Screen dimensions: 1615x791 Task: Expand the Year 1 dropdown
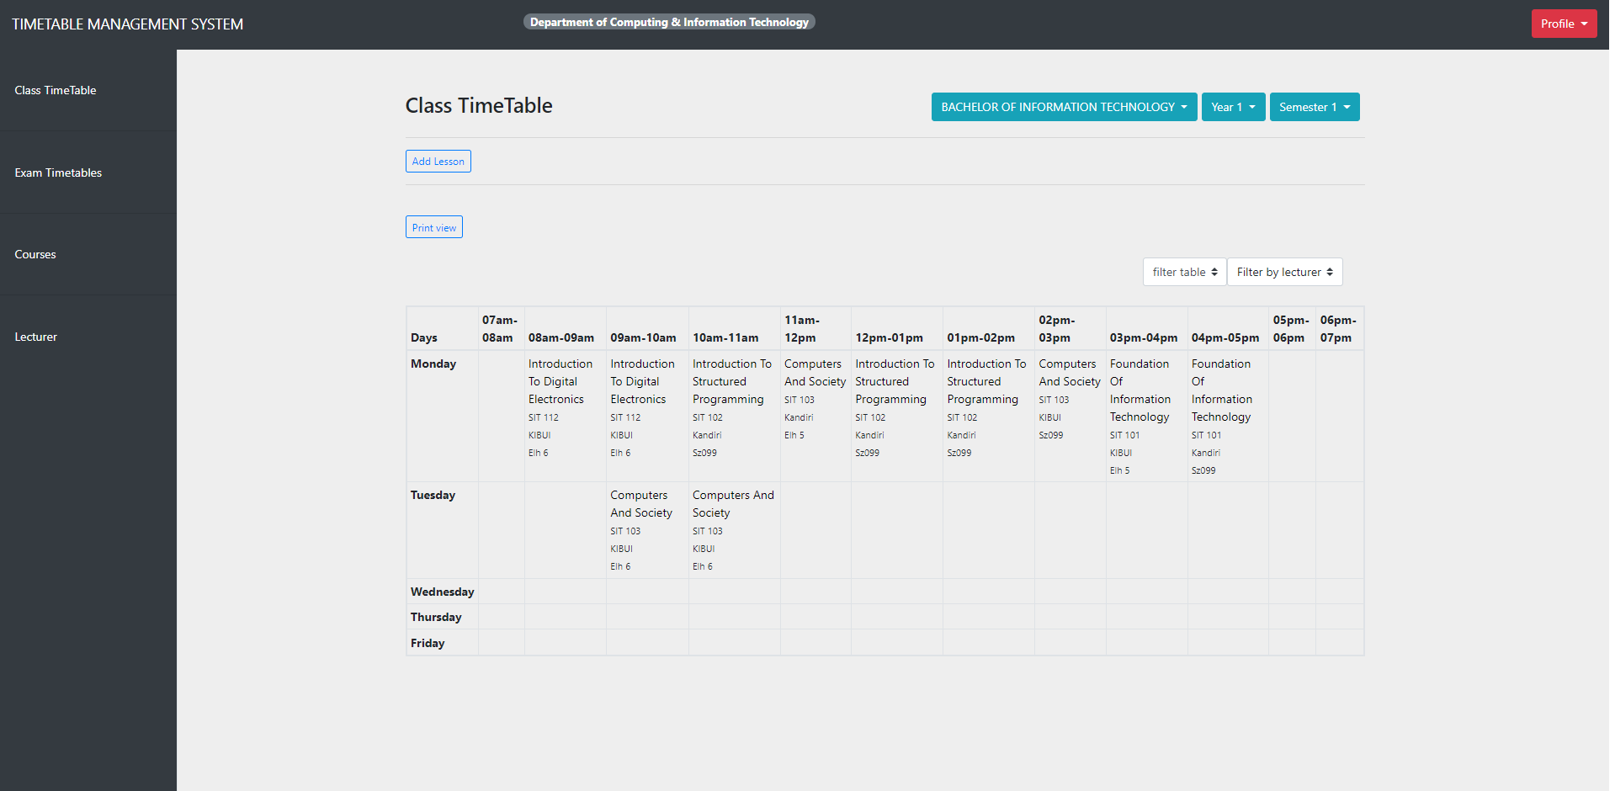click(x=1232, y=107)
